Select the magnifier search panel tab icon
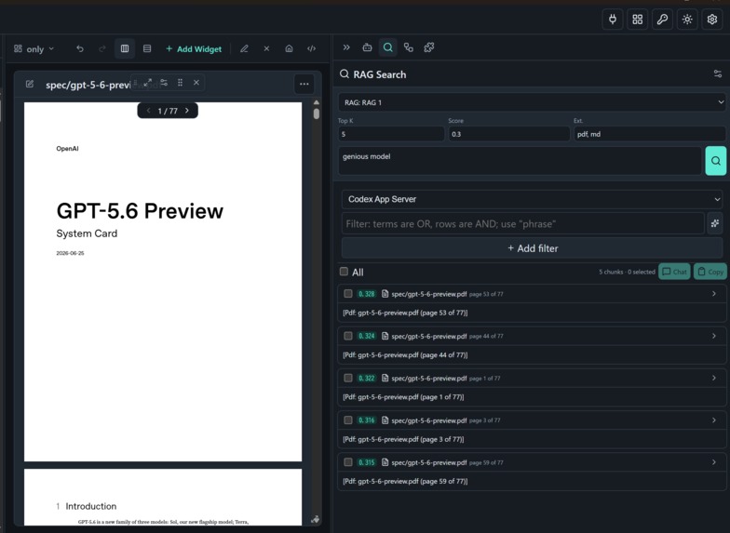The height and width of the screenshot is (533, 730). 387,47
